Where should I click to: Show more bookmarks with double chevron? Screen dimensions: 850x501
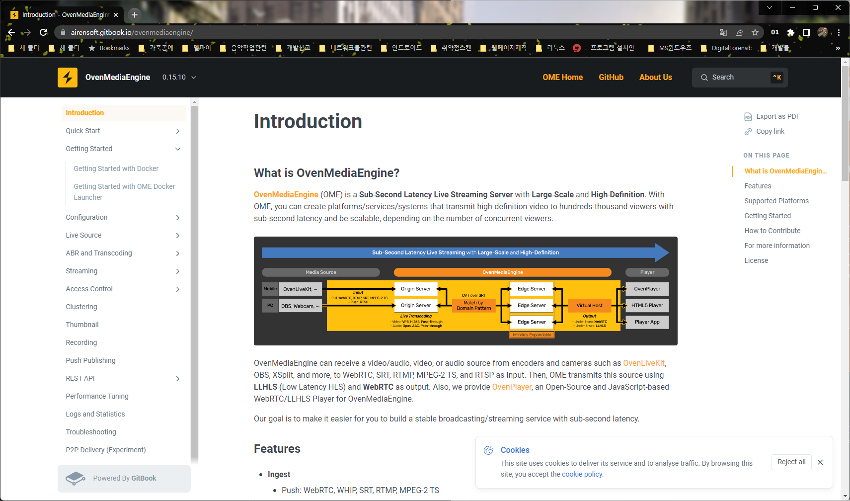(838, 48)
